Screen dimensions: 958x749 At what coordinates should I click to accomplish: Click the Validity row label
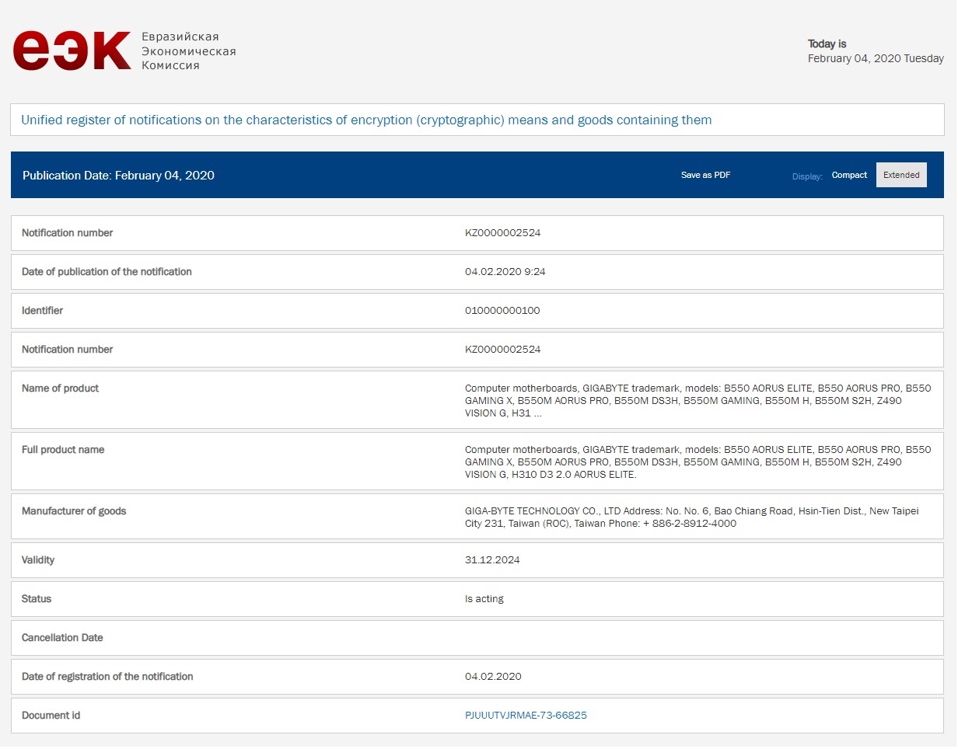tap(38, 559)
